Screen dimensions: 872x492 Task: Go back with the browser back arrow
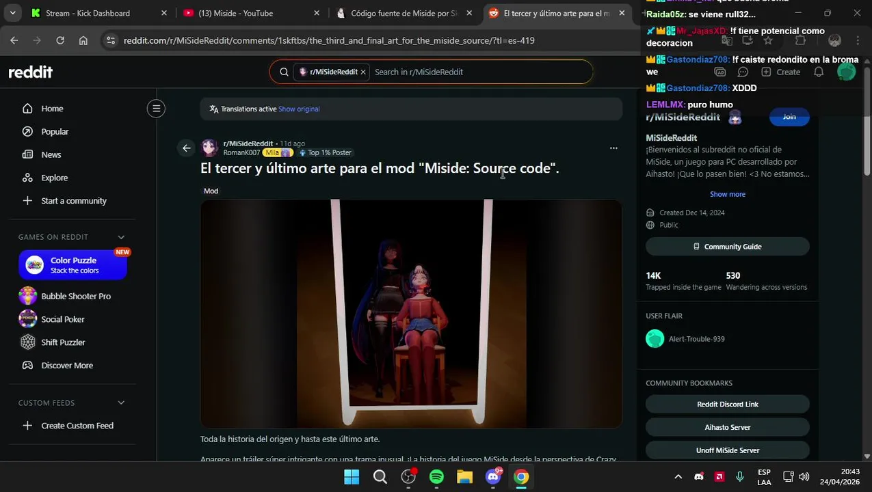click(x=14, y=40)
